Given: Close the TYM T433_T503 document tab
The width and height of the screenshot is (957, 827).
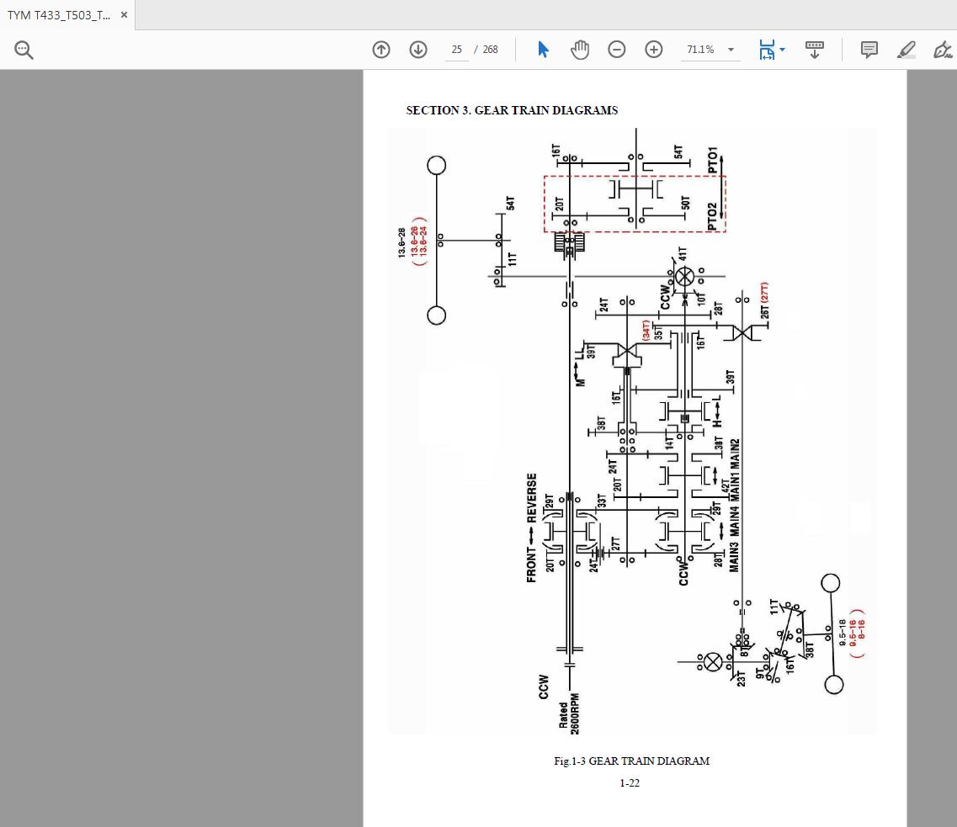Looking at the screenshot, I should (x=124, y=15).
